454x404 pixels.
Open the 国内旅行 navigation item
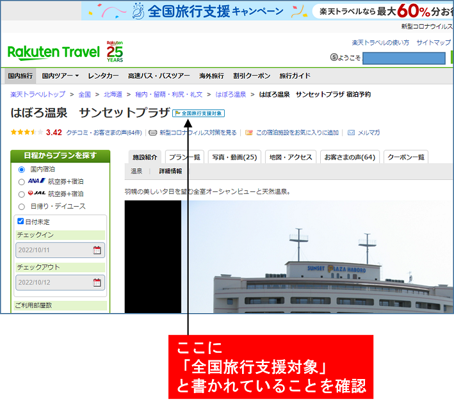pyautogui.click(x=20, y=76)
